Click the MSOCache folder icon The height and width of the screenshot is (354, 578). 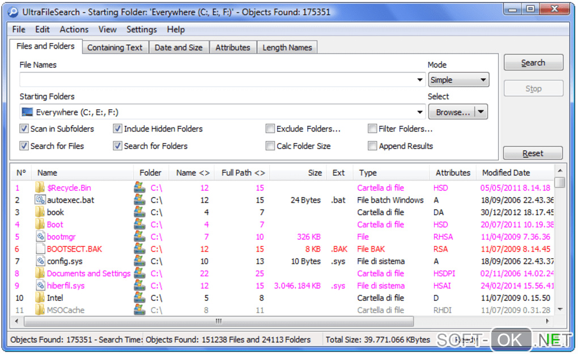(x=40, y=309)
